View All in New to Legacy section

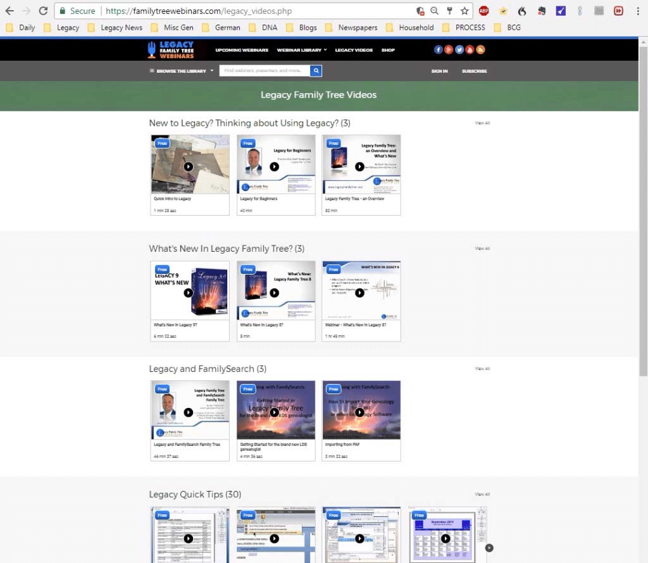pos(482,123)
